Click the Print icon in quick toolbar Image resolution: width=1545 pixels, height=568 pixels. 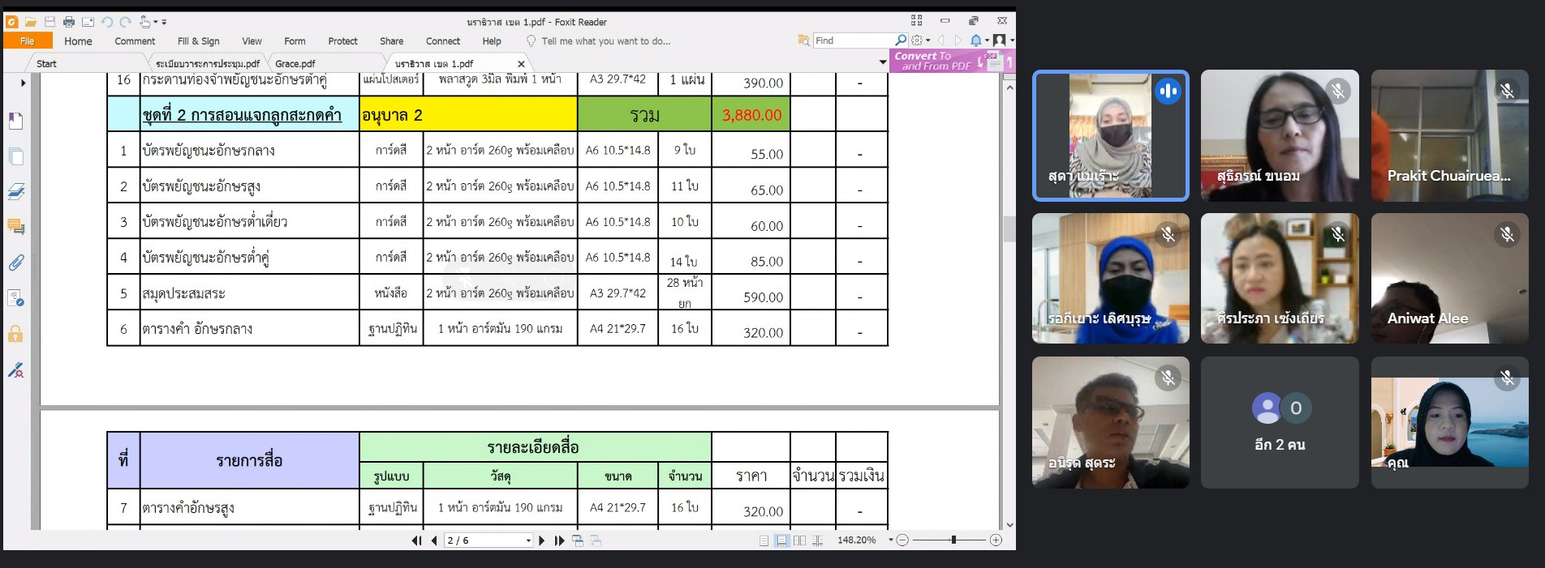[x=69, y=22]
